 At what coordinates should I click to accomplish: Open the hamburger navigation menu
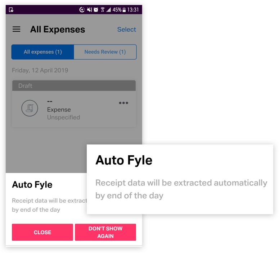16,29
